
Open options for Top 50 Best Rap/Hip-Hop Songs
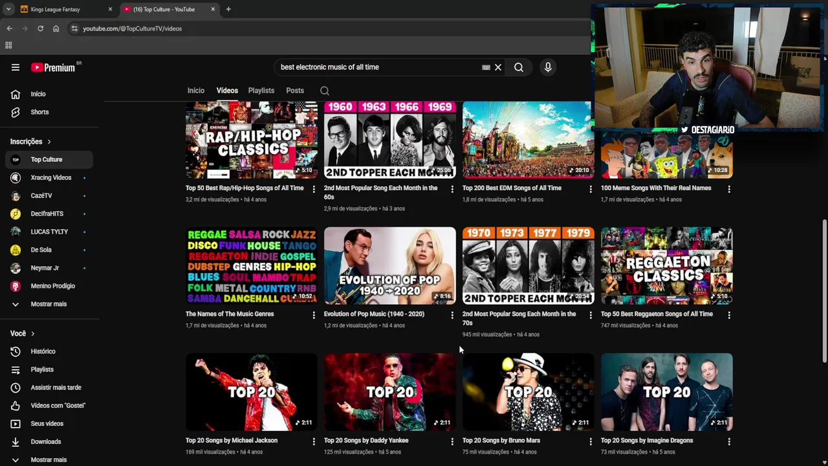click(314, 189)
